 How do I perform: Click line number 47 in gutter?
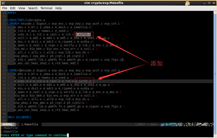(4, 117)
